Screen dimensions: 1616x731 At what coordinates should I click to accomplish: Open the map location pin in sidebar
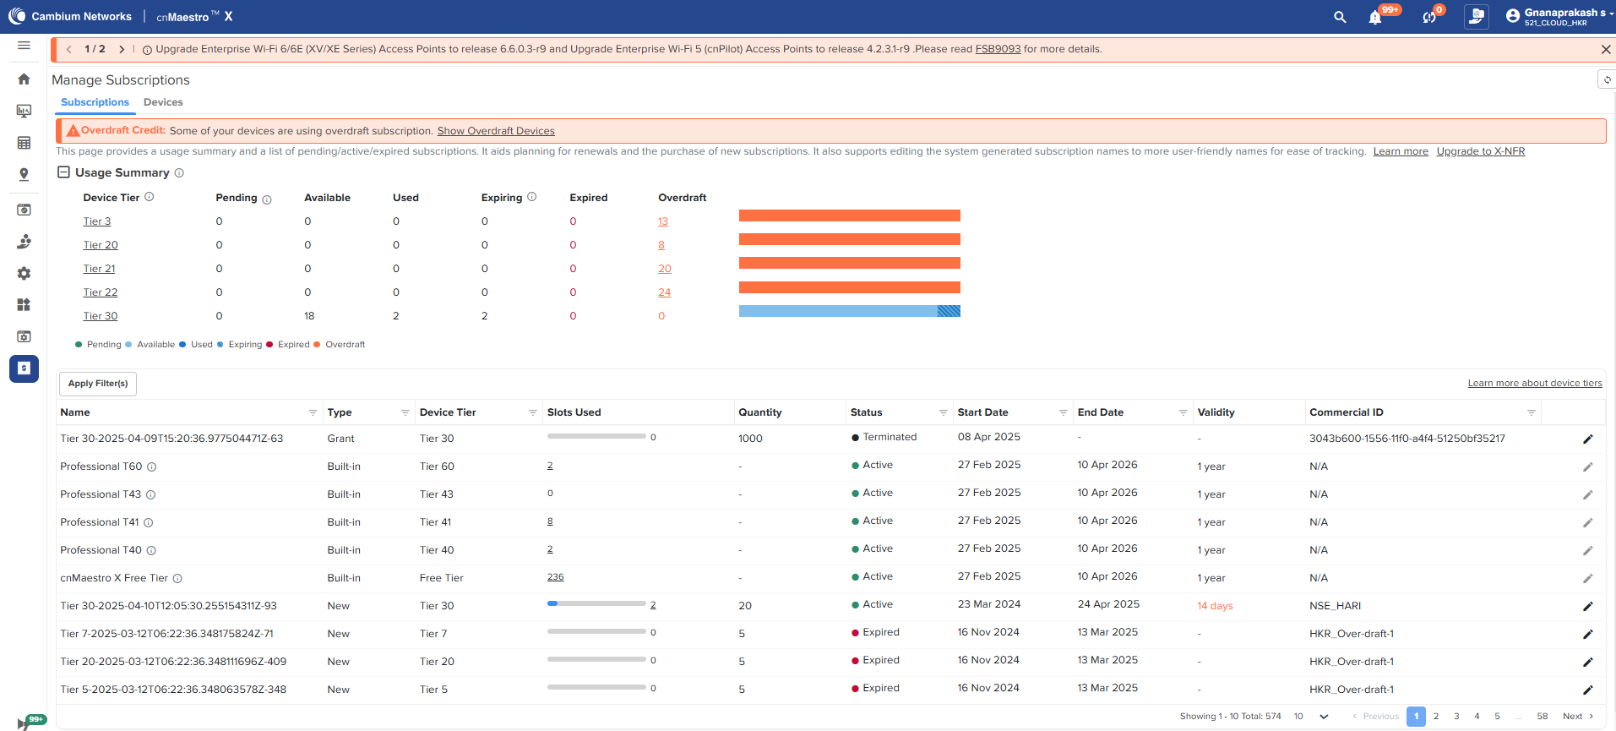click(x=24, y=174)
